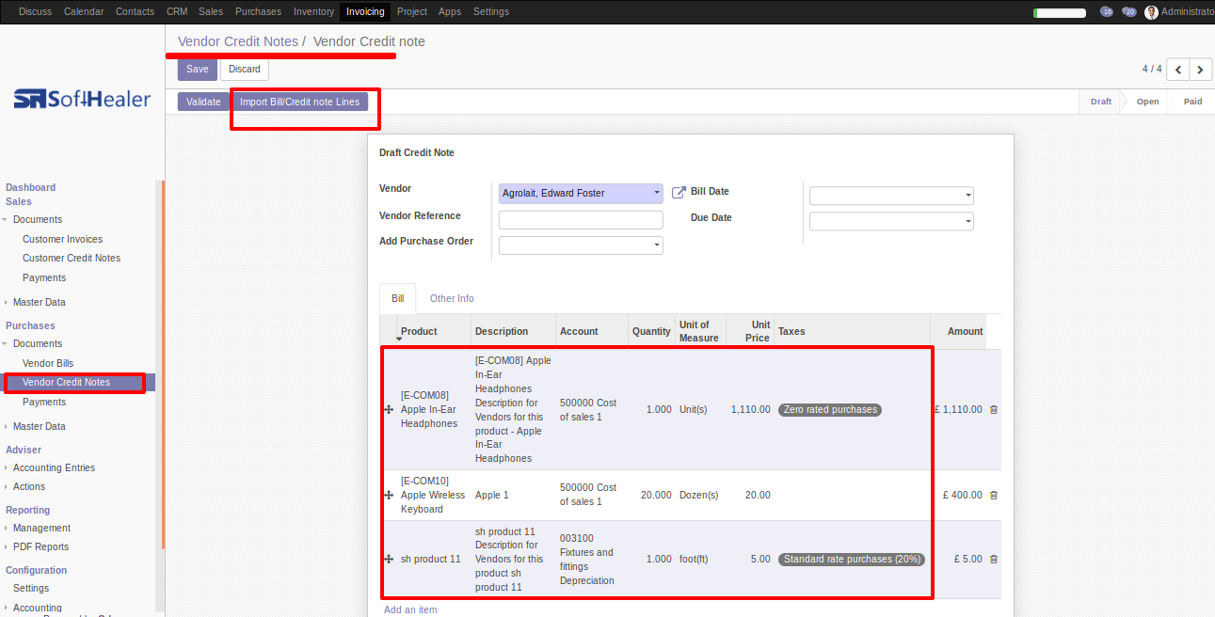Open the Due Date picker dropdown
The image size is (1215, 617).
[891, 221]
